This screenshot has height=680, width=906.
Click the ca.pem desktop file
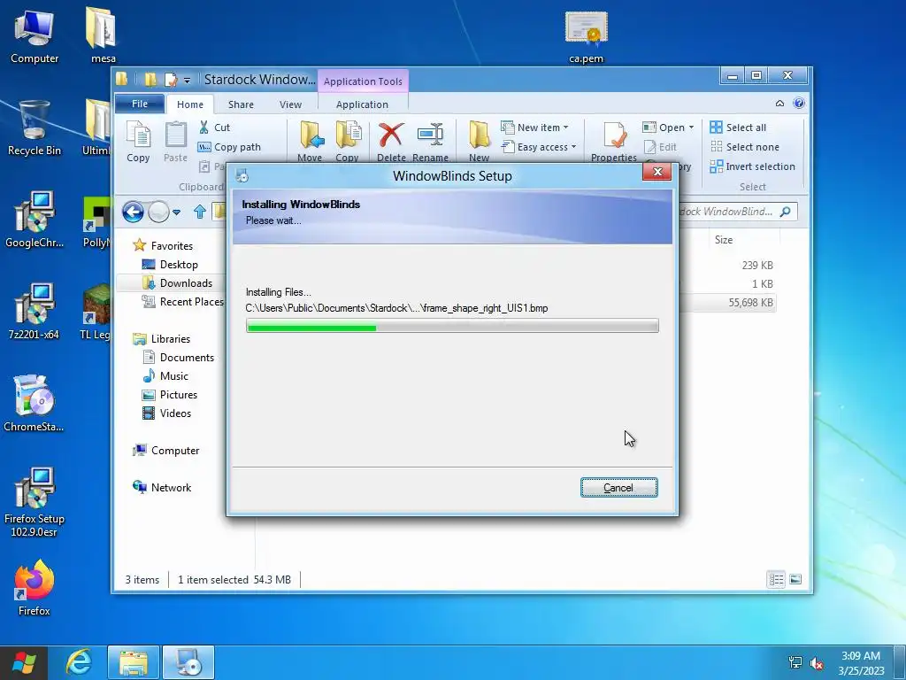(x=586, y=37)
